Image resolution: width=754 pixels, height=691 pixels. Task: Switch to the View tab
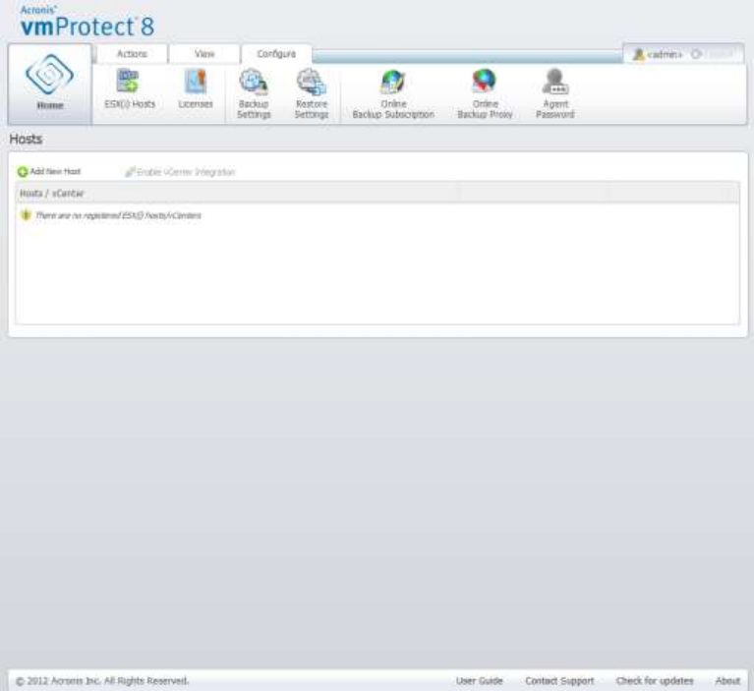coord(204,54)
